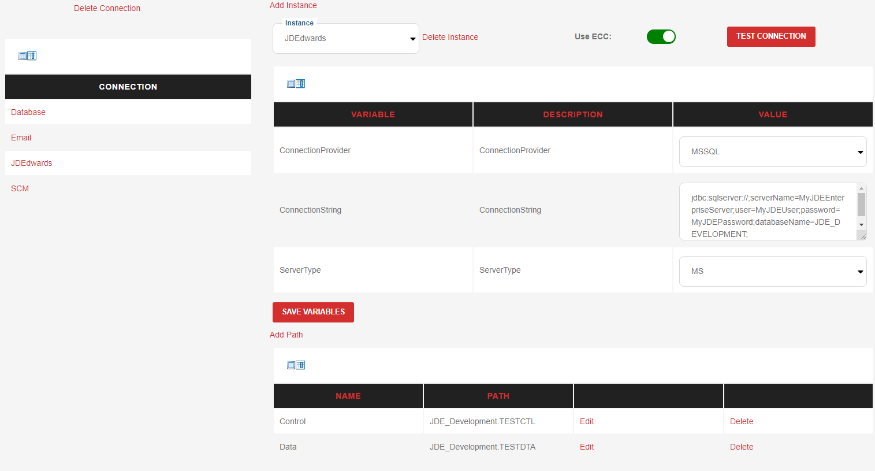Open ConnectionProvider MSSQL dropdown
Image resolution: width=875 pixels, height=471 pixels.
(x=773, y=151)
